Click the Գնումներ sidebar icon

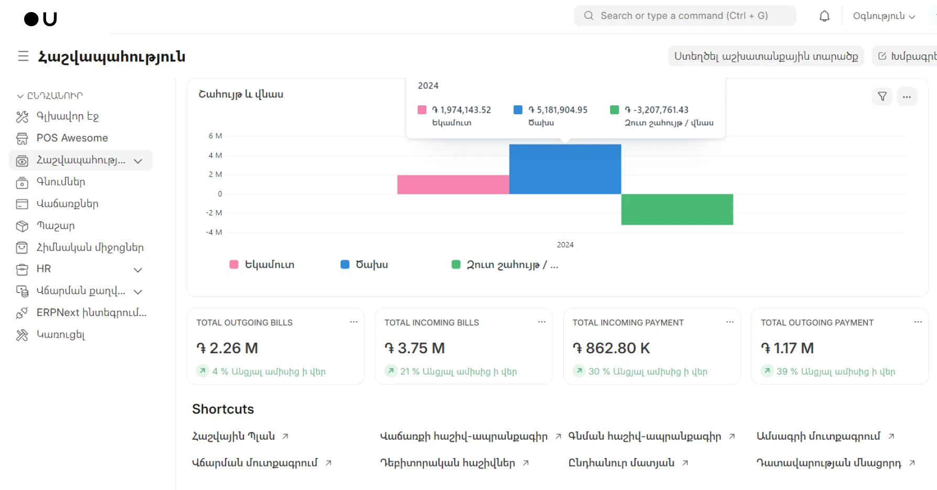click(22, 182)
